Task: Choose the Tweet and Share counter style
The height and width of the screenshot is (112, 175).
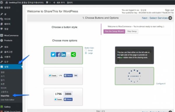Action: tap(63, 76)
